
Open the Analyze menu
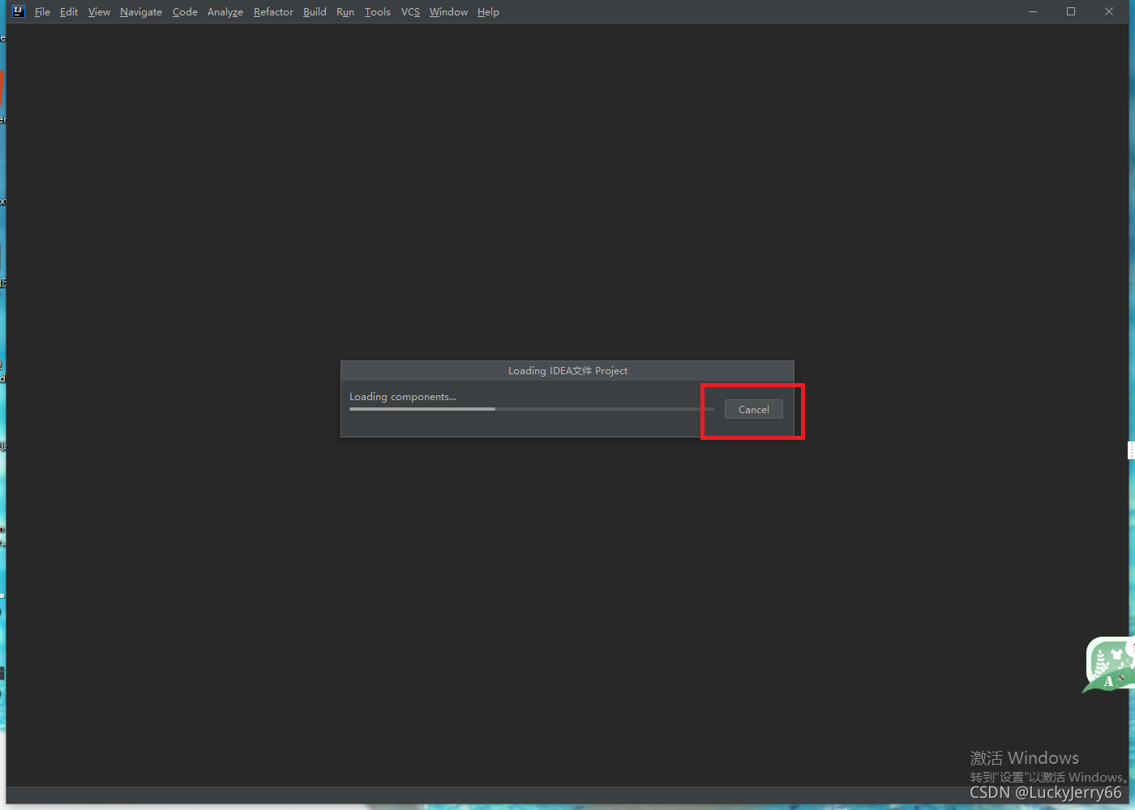point(225,12)
